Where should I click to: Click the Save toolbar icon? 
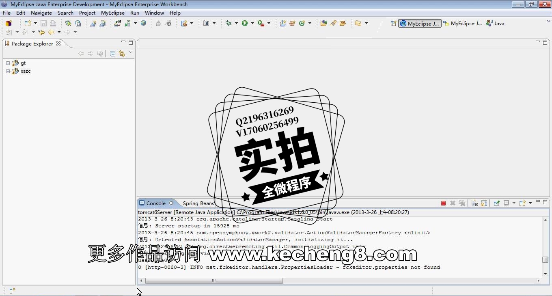pyautogui.click(x=43, y=23)
